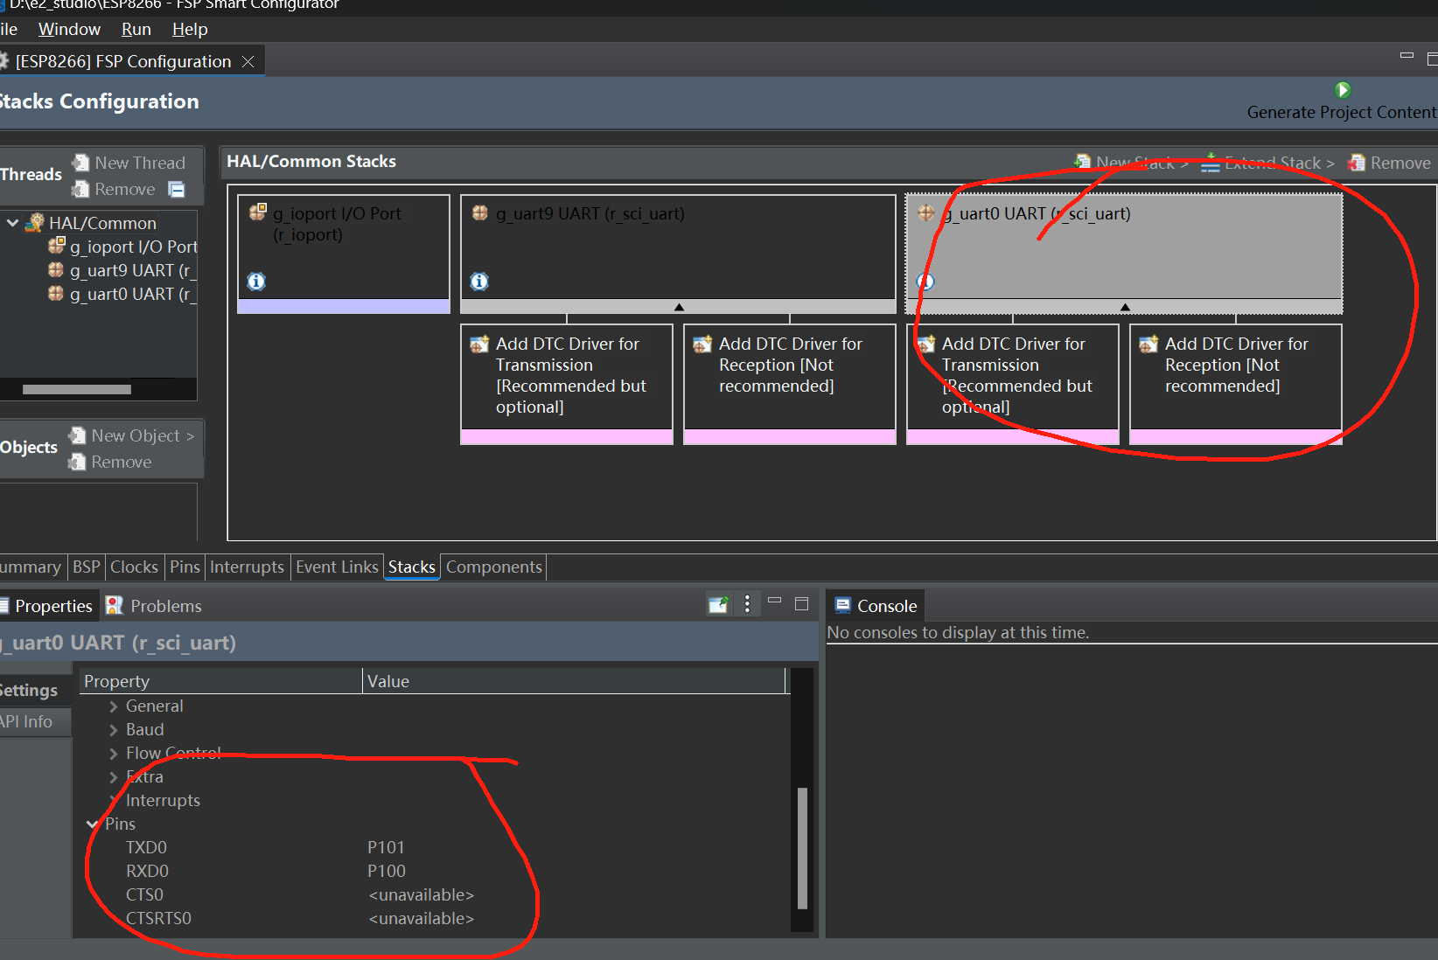Open the Window menu
The image size is (1438, 960).
point(69,29)
